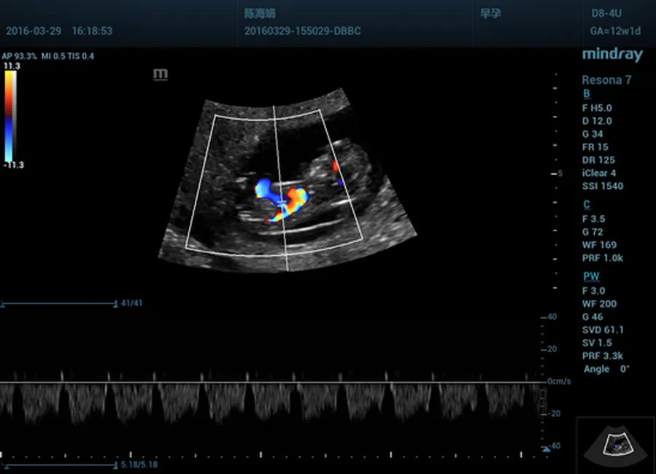This screenshot has height=474, width=656.
Task: Select the B mode parameters heading
Action: (586, 94)
